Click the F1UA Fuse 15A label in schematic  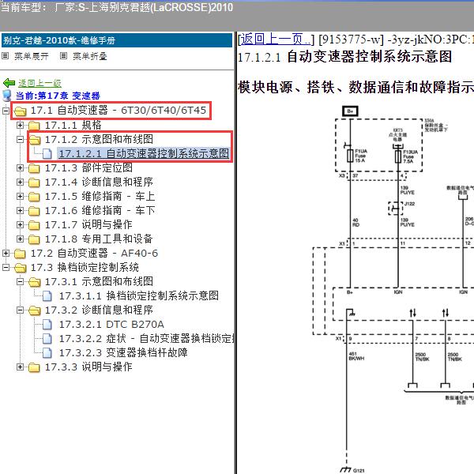(361, 156)
